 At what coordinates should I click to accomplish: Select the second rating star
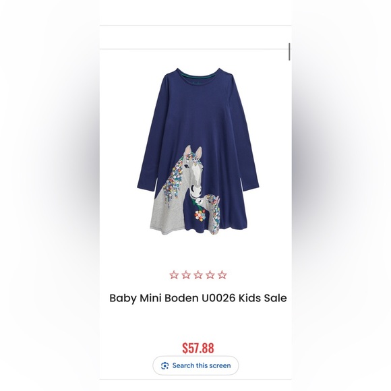(186, 275)
